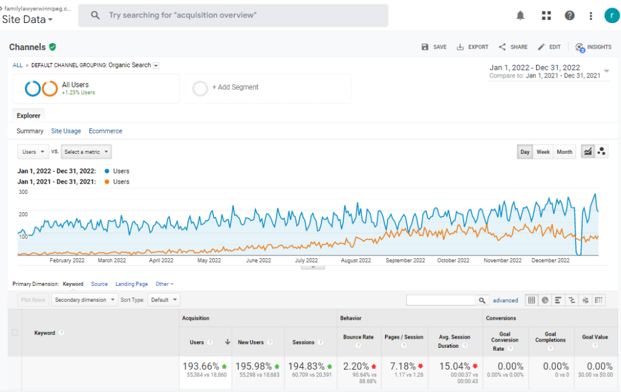Click the timeline handle below the chart
The height and width of the screenshot is (392, 621).
click(312, 266)
